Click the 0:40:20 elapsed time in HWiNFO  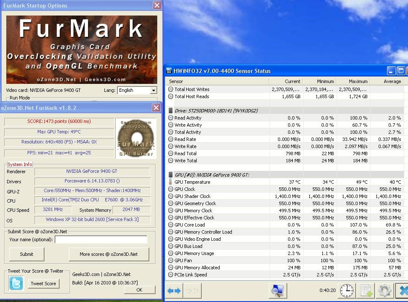(x=327, y=290)
